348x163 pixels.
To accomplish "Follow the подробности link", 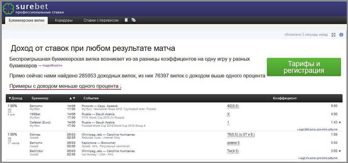I will pos(52,66).
